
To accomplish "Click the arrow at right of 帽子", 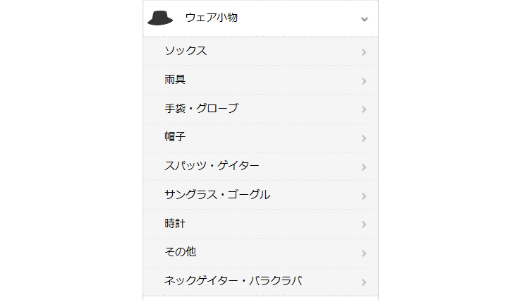I will [364, 138].
